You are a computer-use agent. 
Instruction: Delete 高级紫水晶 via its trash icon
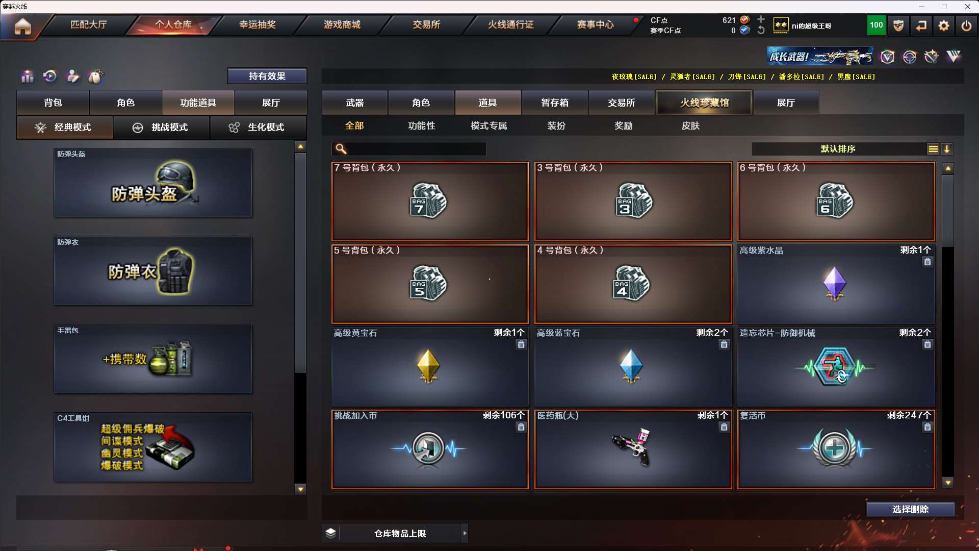pyautogui.click(x=928, y=262)
